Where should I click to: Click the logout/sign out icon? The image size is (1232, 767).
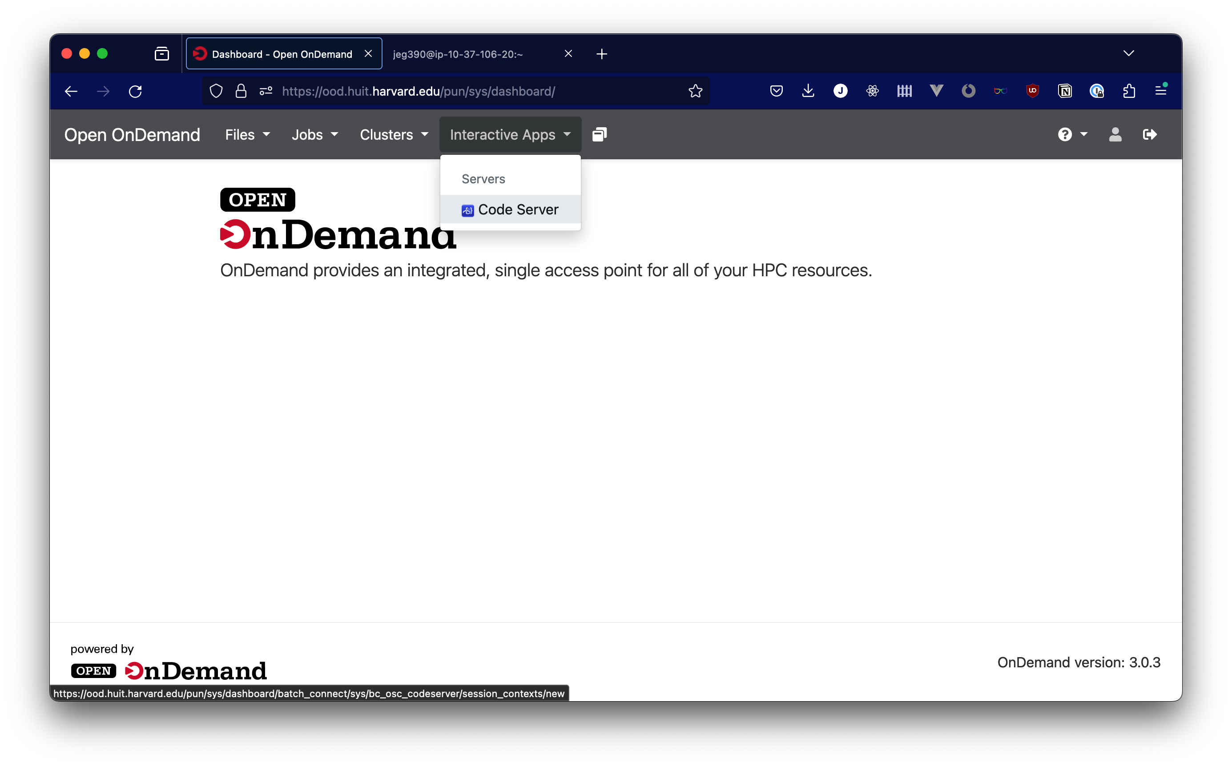(1150, 134)
